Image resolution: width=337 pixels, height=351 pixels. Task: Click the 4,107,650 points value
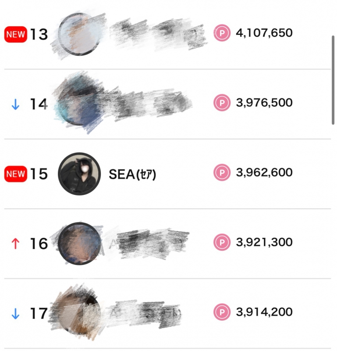tap(264, 33)
